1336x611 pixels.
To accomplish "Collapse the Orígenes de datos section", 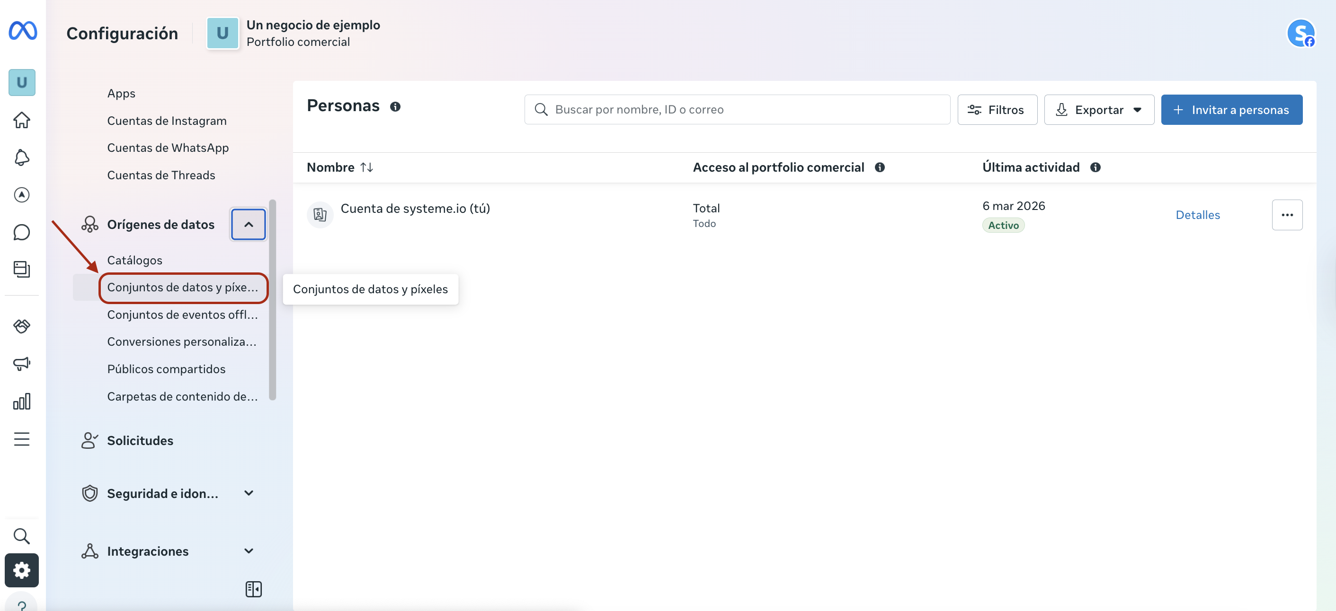I will (249, 225).
